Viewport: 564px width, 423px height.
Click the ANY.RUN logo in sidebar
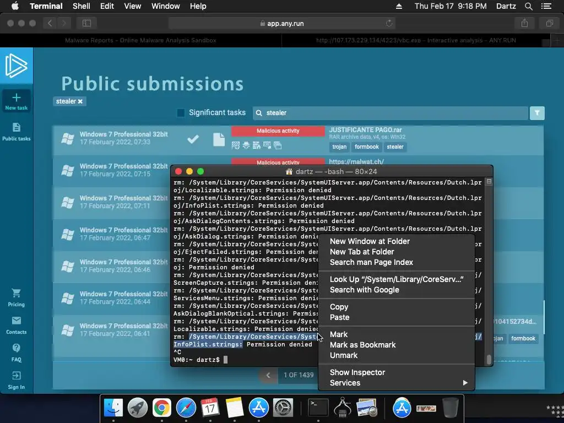click(x=16, y=66)
